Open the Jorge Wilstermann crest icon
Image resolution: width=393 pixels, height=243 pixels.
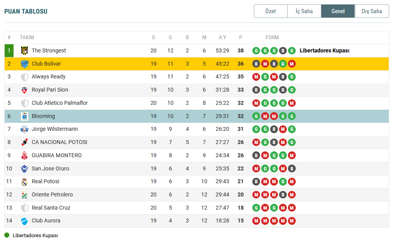[24, 129]
